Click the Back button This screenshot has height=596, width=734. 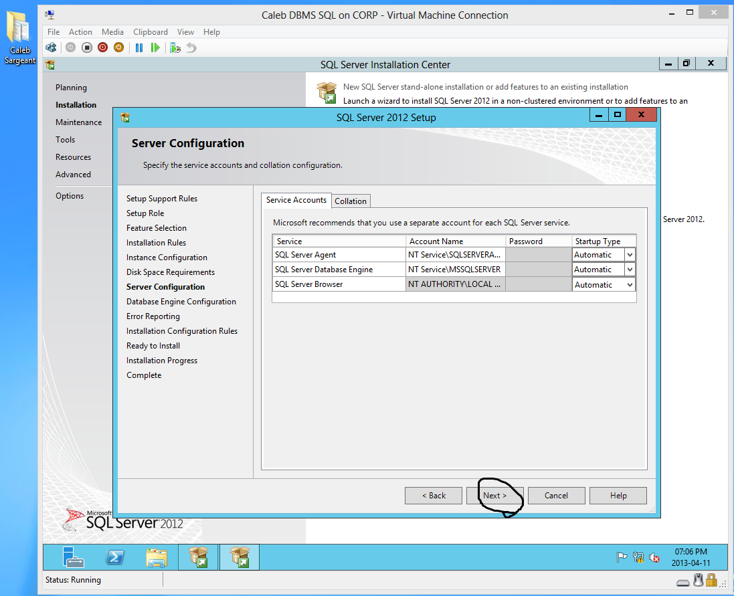point(434,496)
